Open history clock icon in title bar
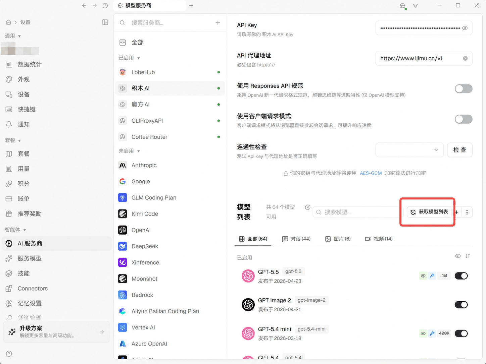 click(105, 6)
